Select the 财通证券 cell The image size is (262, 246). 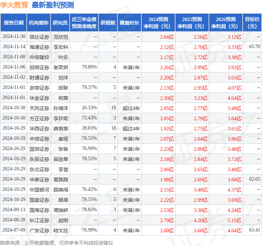(x=39, y=78)
